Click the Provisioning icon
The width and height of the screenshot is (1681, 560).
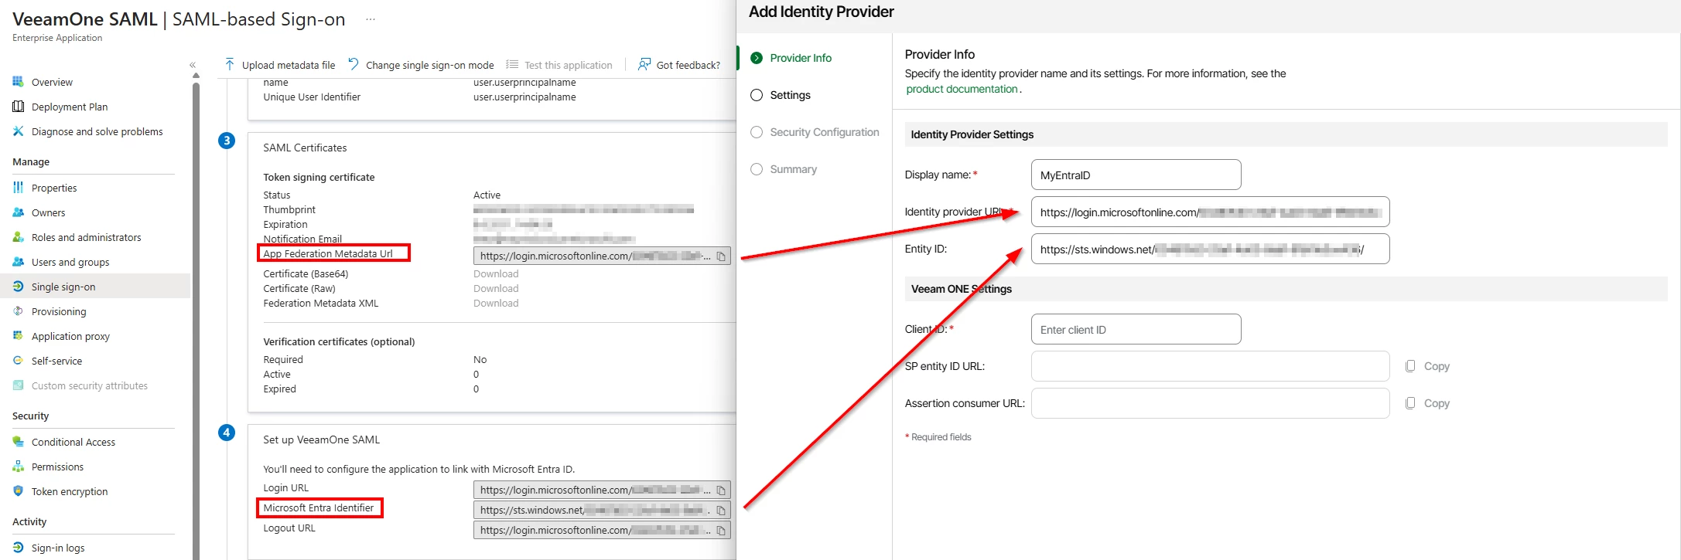coord(18,311)
